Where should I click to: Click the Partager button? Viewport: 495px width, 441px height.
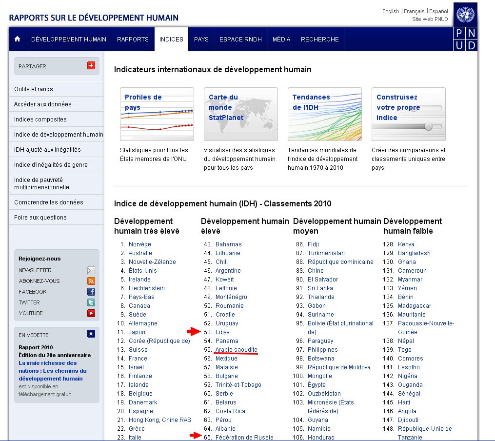(57, 66)
